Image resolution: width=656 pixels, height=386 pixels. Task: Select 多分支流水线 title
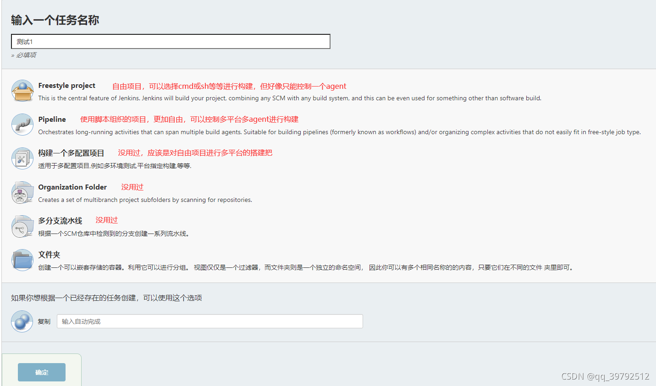60,221
